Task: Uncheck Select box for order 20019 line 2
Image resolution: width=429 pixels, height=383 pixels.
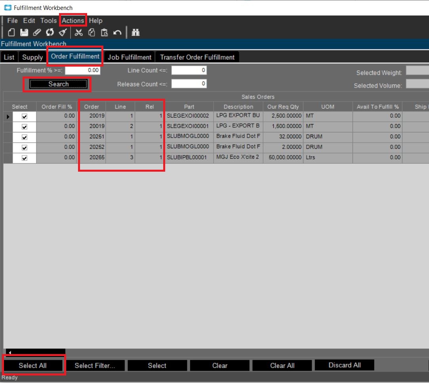Action: [x=25, y=127]
